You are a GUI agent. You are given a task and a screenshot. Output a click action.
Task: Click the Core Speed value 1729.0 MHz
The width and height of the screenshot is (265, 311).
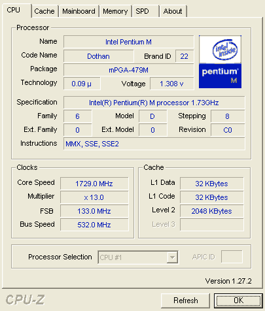pyautogui.click(x=94, y=184)
